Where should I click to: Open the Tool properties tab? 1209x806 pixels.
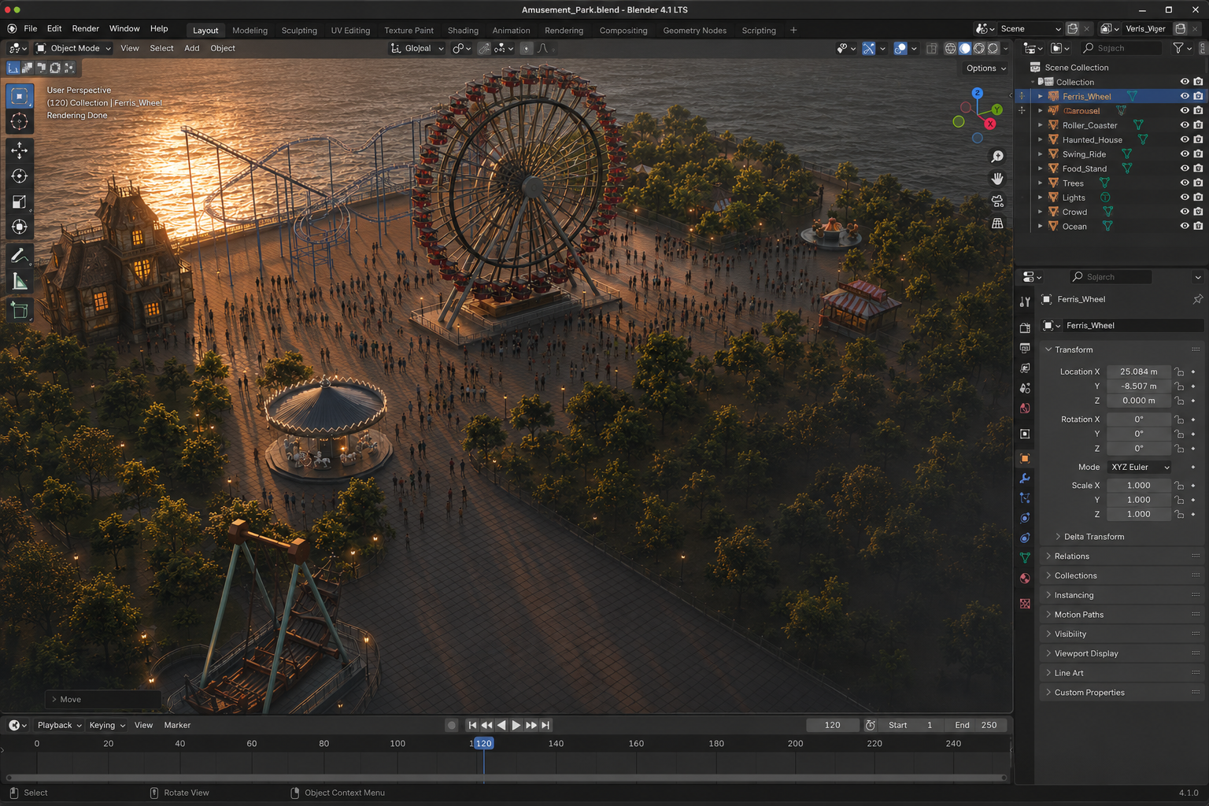click(1025, 302)
